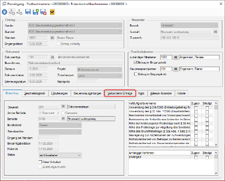Image resolution: width=225 pixels, height=181 pixels.
Task: Click the Hauptansprechpartner number field 104
Action: point(166,69)
